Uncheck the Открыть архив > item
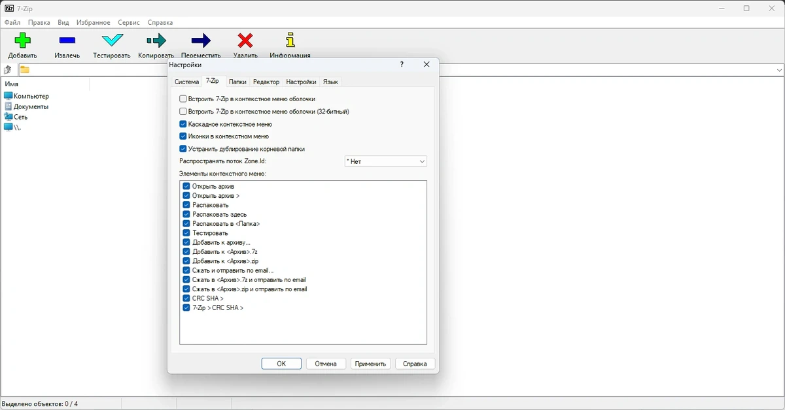The width and height of the screenshot is (785, 410). [x=186, y=196]
